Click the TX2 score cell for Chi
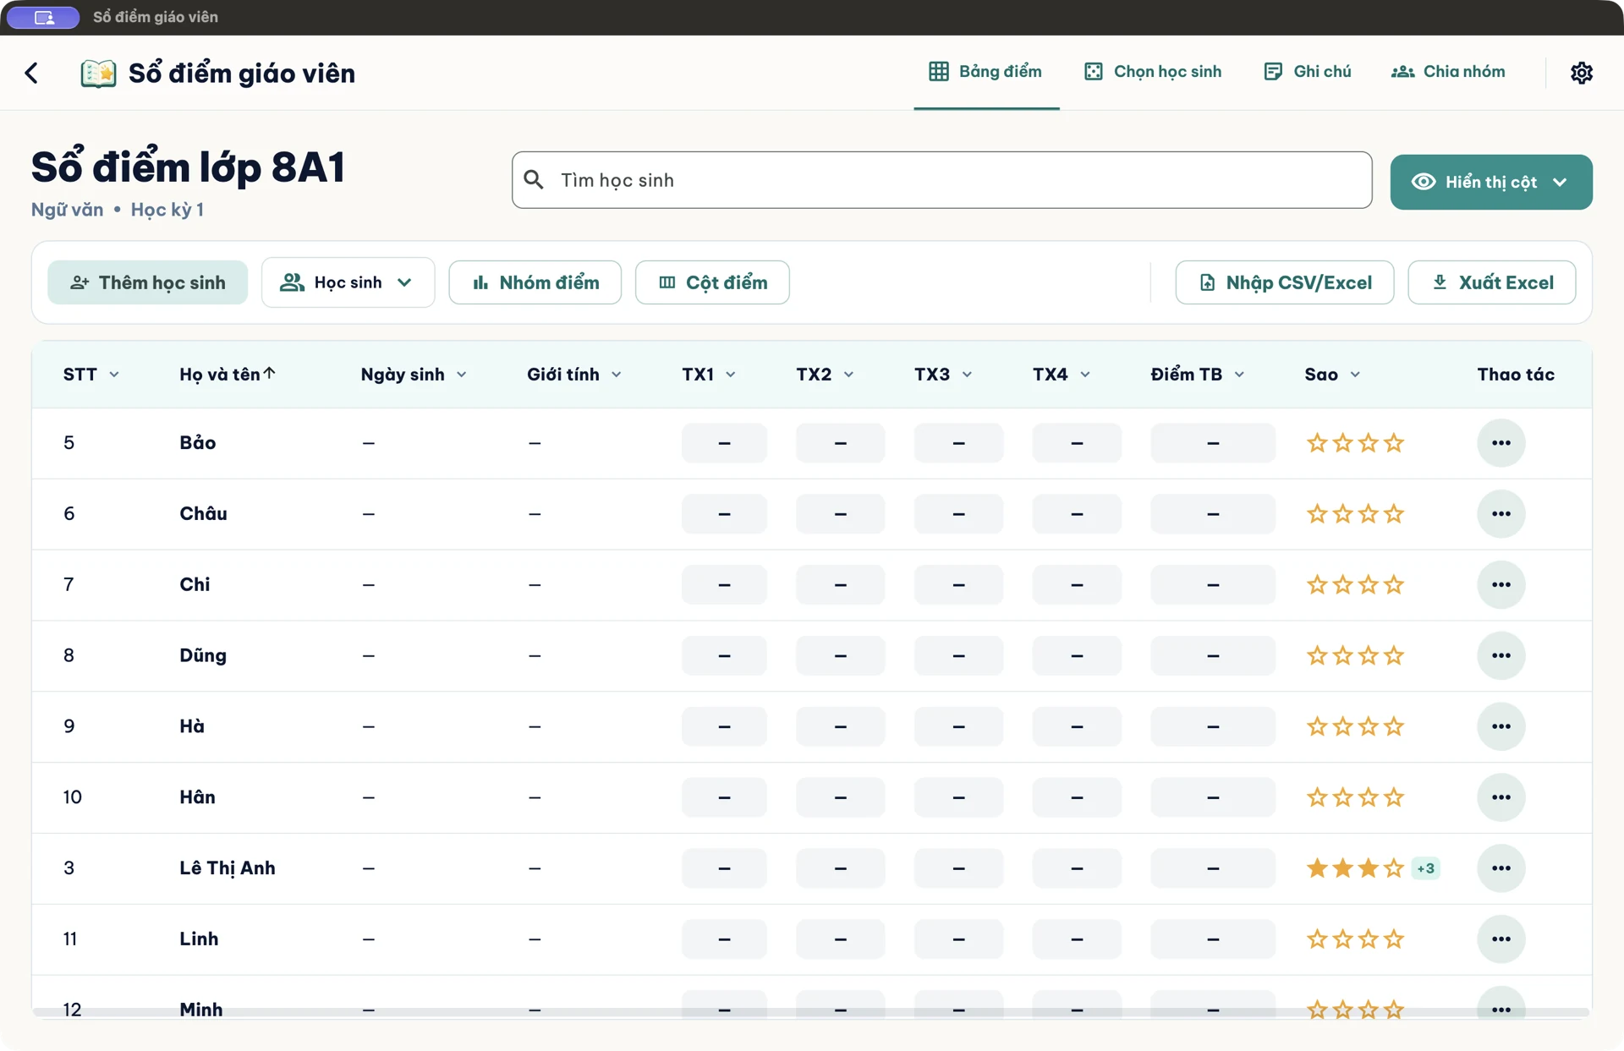The width and height of the screenshot is (1624, 1051). tap(841, 585)
